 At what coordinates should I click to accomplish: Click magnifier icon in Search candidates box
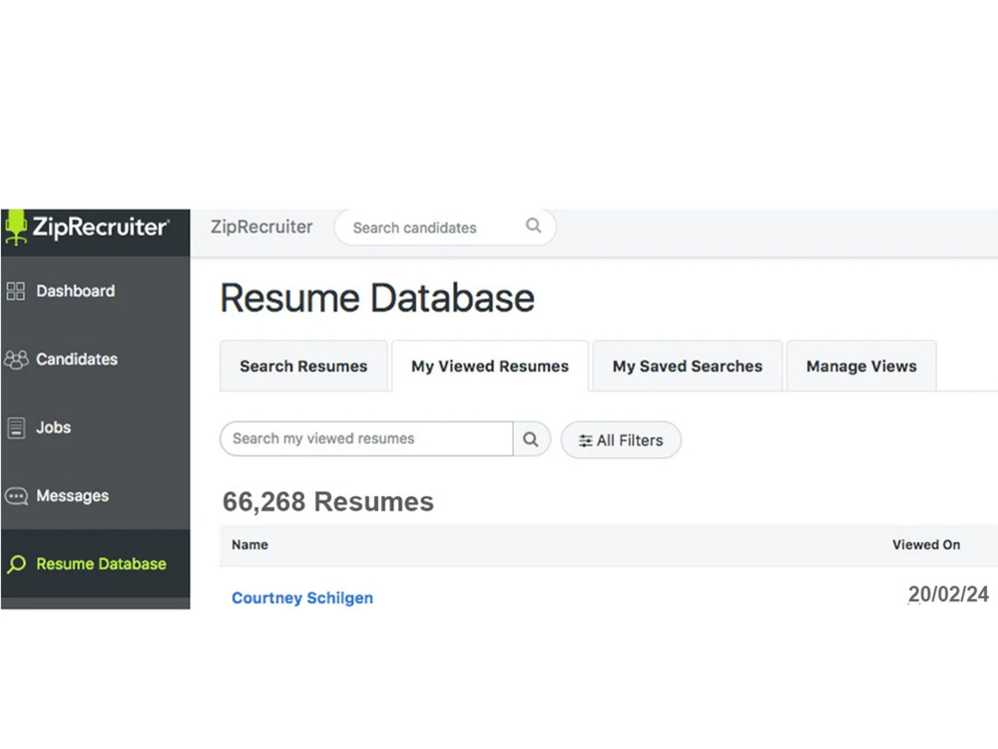(533, 226)
